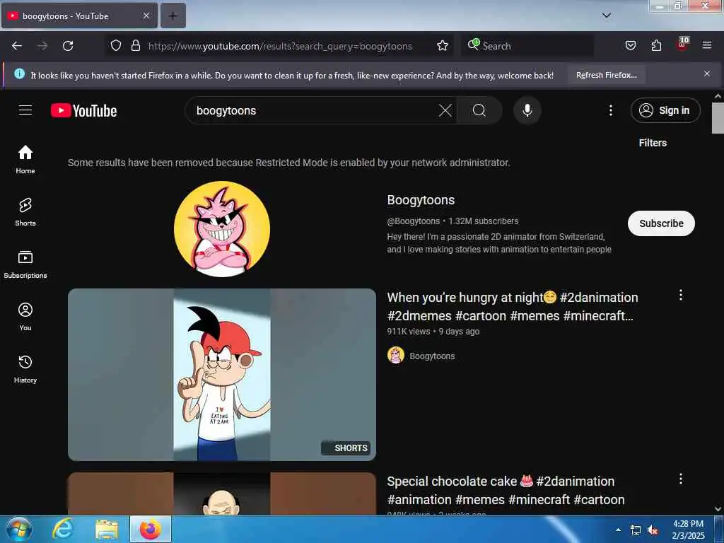Play the Special chocolate cake thumbnail
The height and width of the screenshot is (543, 724).
point(222,493)
